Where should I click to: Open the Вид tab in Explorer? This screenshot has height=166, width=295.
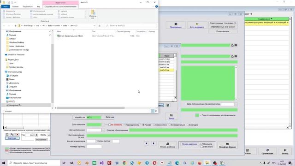pyautogui.click(x=38, y=6)
